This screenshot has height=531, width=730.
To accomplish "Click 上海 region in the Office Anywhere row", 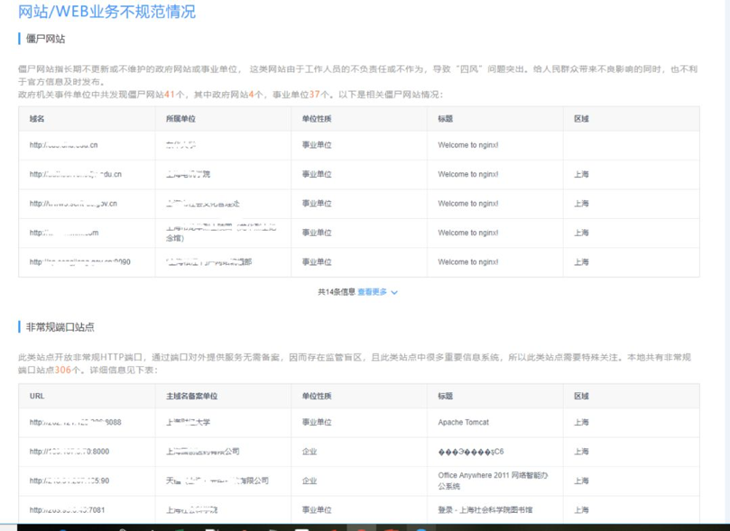I will (x=581, y=481).
